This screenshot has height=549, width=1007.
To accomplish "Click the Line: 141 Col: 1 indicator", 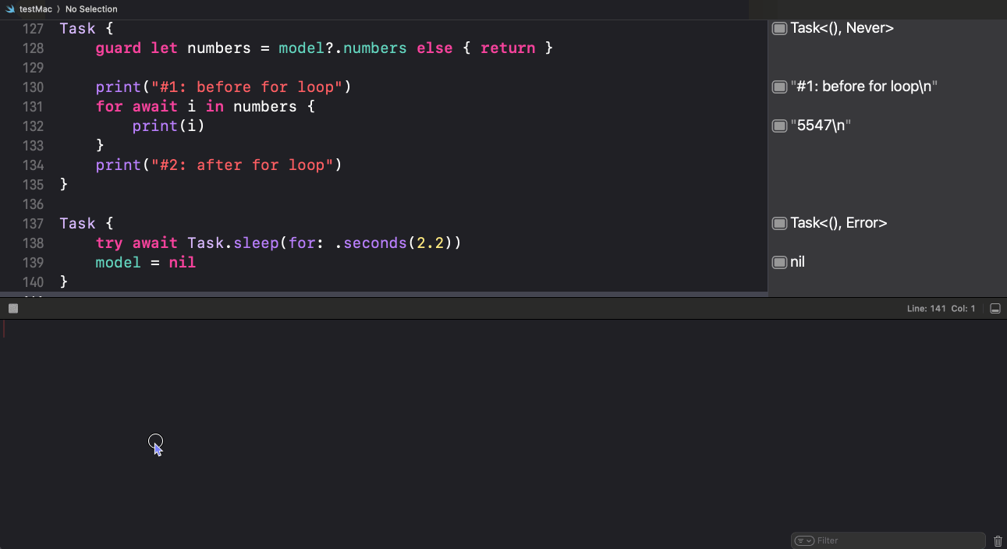I will 941,309.
